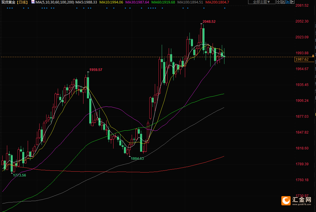Click the MA indicator chart icon
The width and height of the screenshot is (316, 212).
coord(33,2)
